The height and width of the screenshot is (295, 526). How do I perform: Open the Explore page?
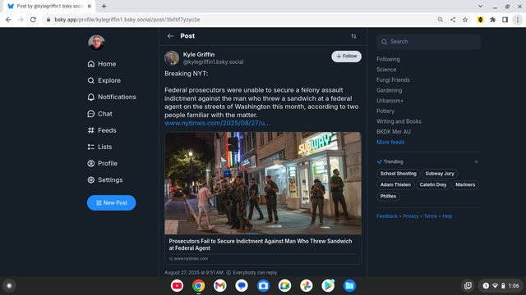click(104, 80)
